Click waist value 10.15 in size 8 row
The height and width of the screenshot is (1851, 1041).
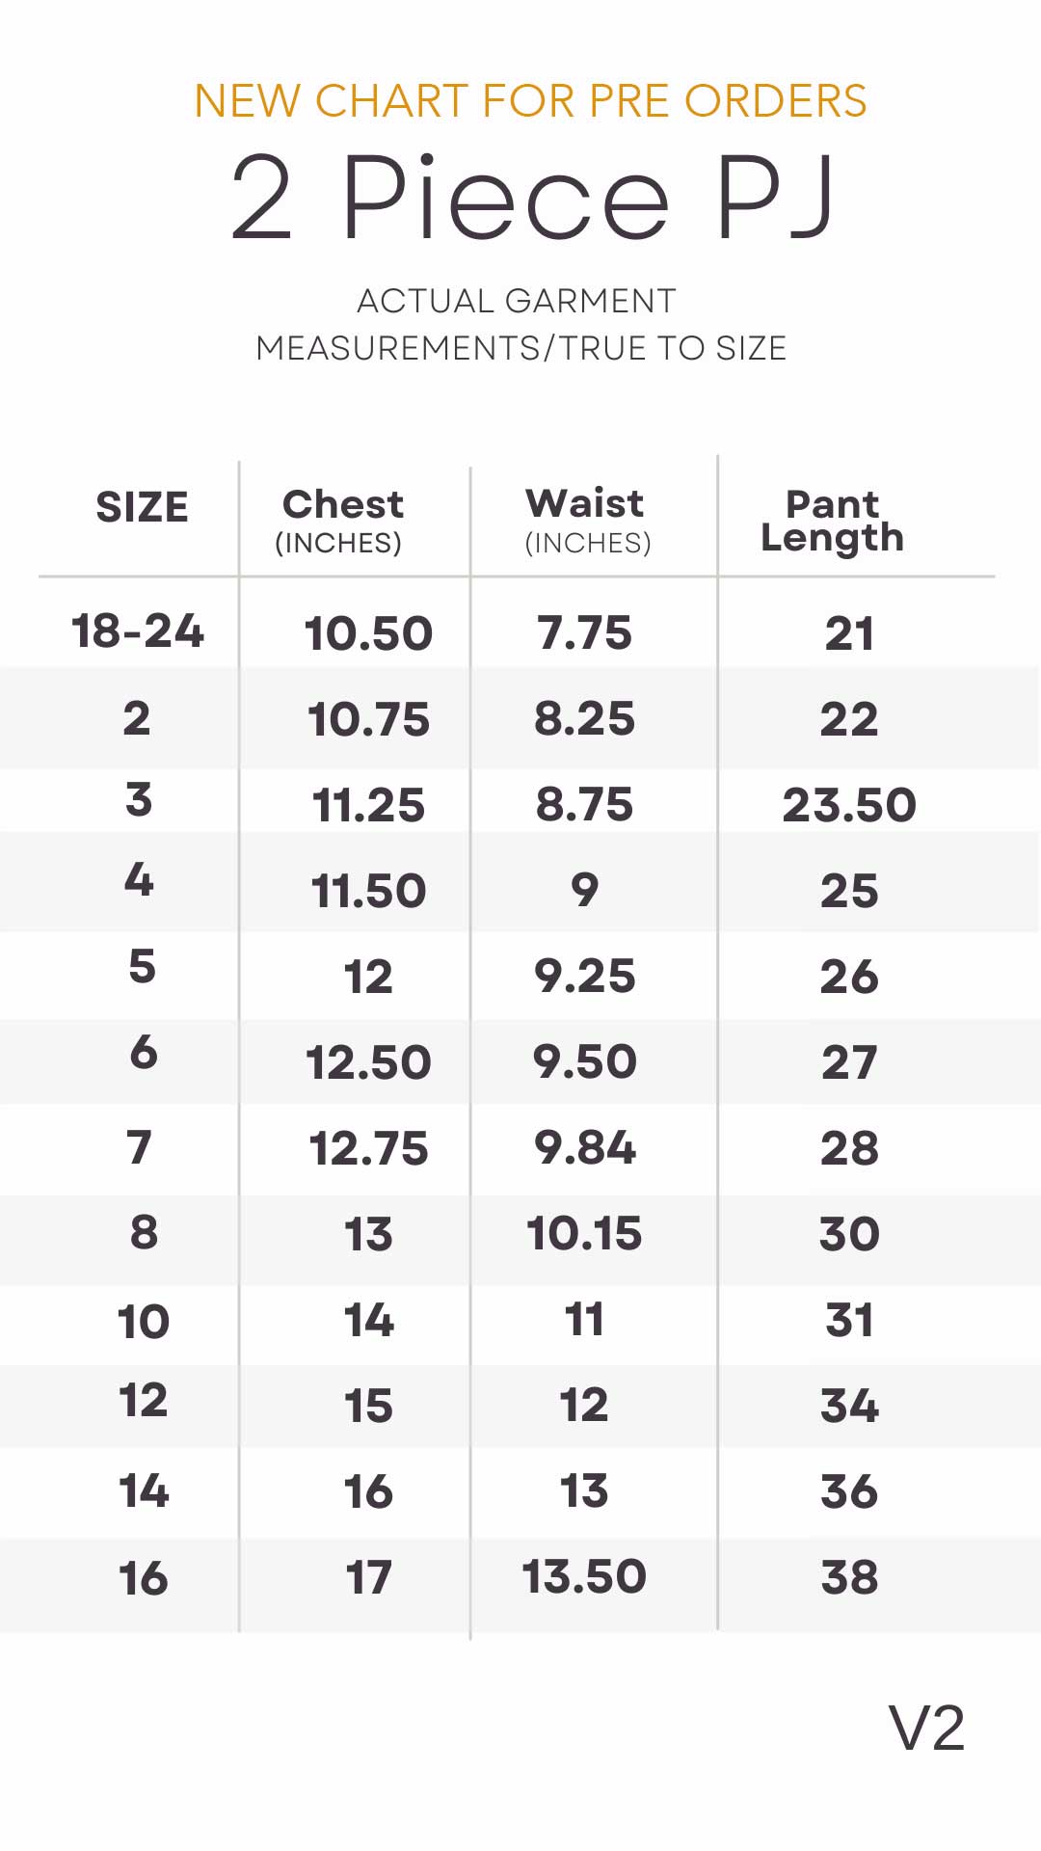coord(584,1234)
